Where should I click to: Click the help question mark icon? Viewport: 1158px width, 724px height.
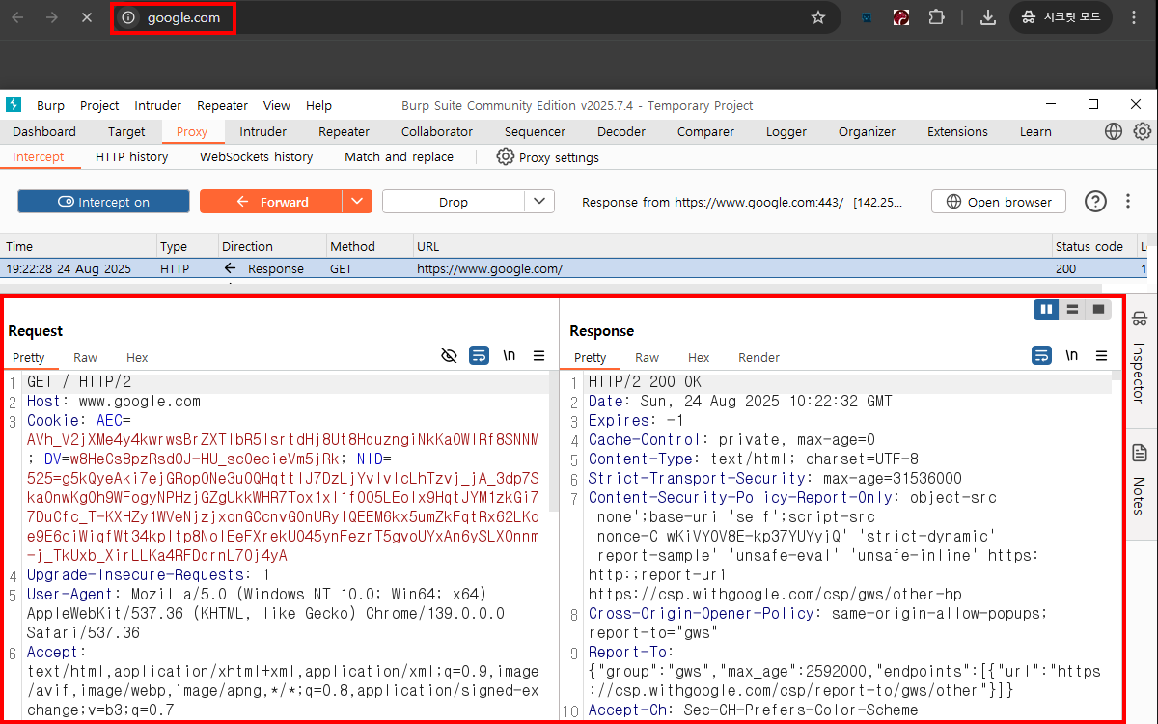[1095, 201]
